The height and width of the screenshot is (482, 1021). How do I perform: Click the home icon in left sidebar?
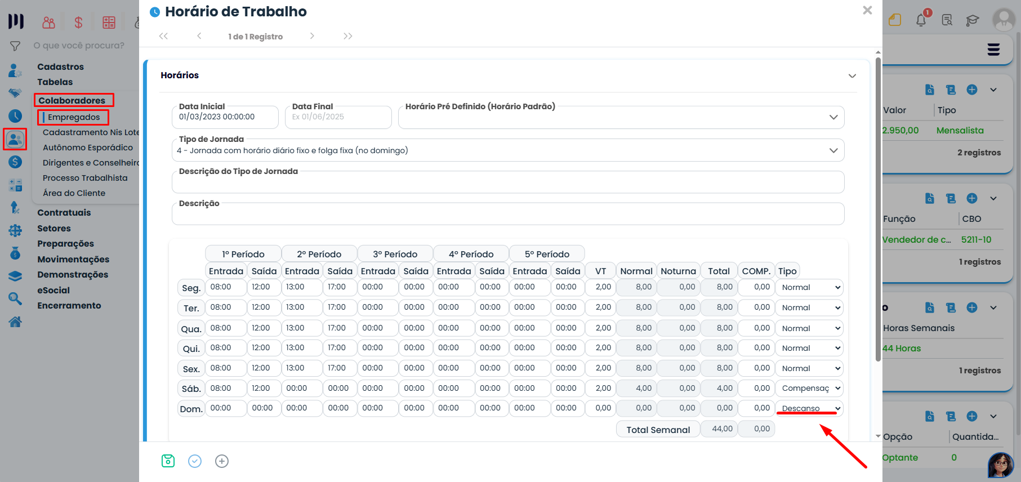[x=15, y=322]
